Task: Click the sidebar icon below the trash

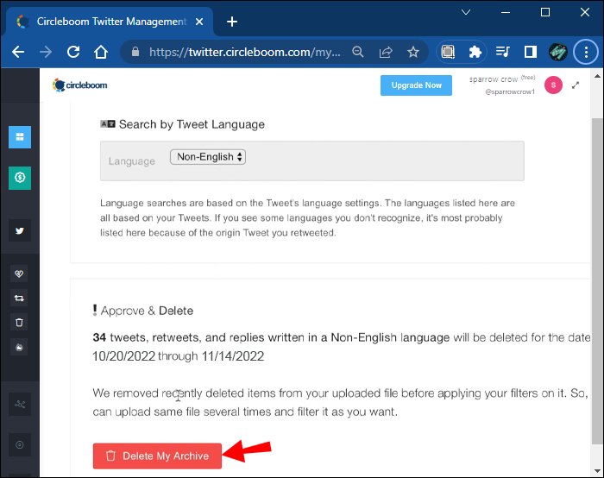Action: point(19,347)
